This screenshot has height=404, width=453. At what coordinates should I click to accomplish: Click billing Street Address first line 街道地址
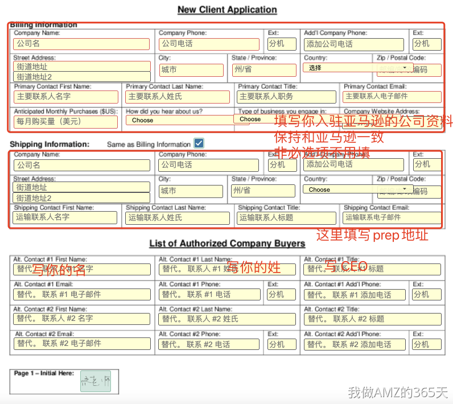pyautogui.click(x=82, y=67)
